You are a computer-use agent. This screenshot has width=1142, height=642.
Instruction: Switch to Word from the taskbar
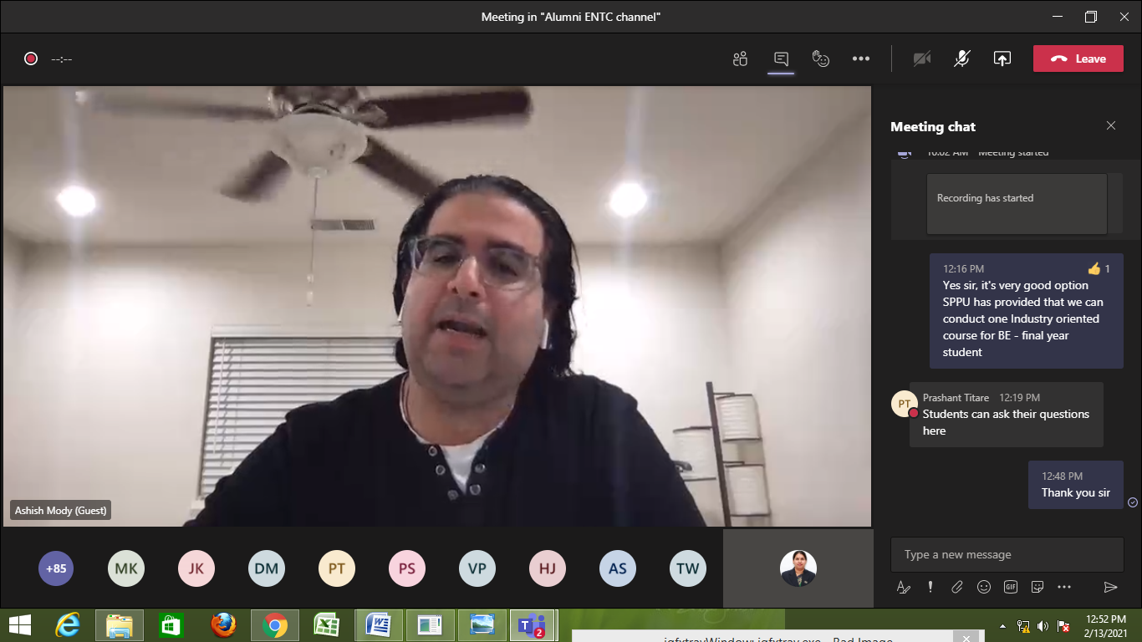click(x=379, y=625)
